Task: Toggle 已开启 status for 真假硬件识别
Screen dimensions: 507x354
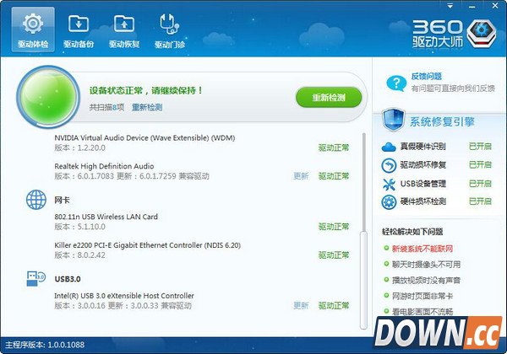Action: click(481, 146)
